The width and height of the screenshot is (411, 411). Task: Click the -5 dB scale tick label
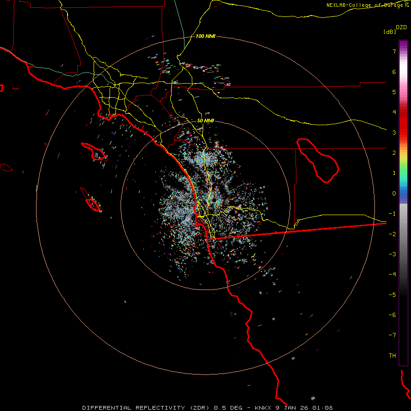point(392,295)
